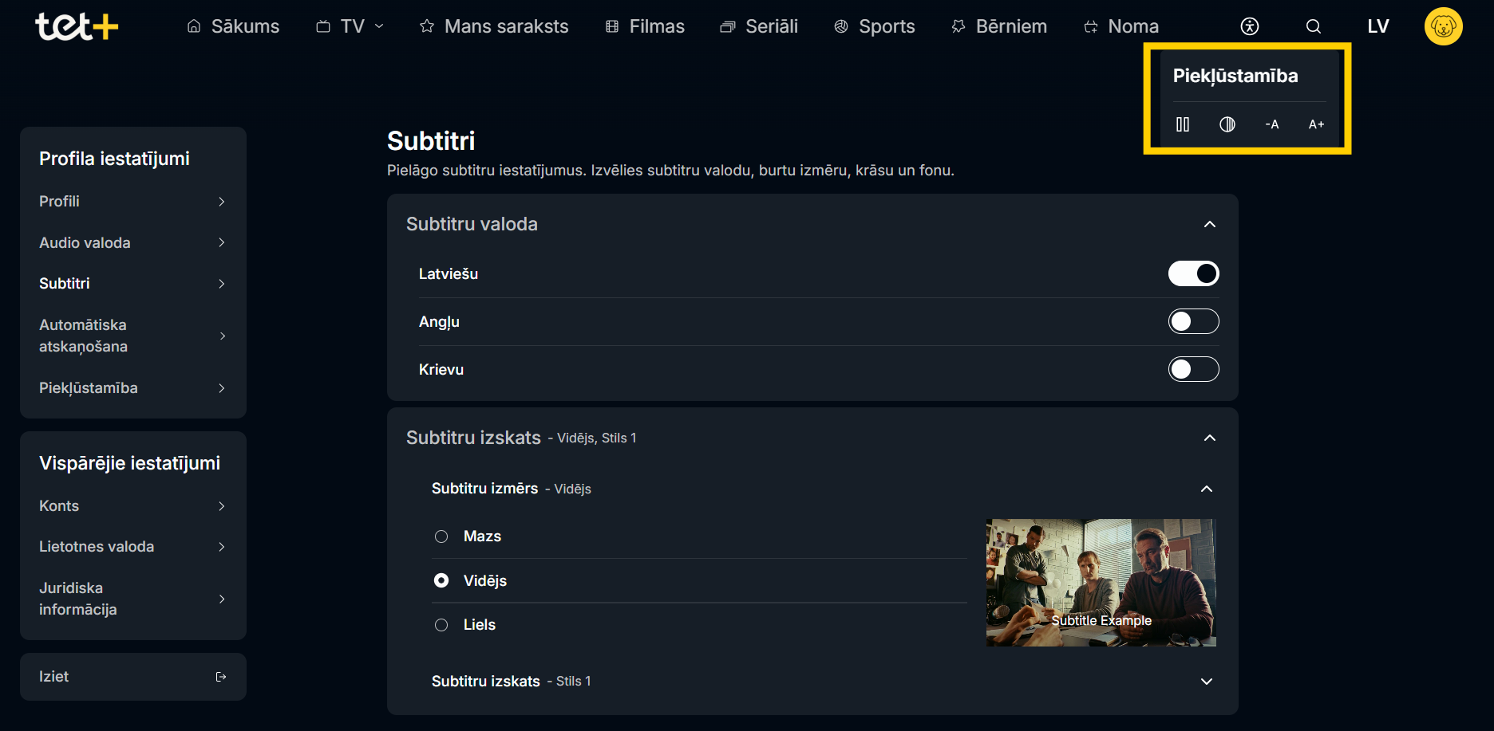Click the Iziet logout icon
Image resolution: width=1494 pixels, height=731 pixels.
pos(221,677)
